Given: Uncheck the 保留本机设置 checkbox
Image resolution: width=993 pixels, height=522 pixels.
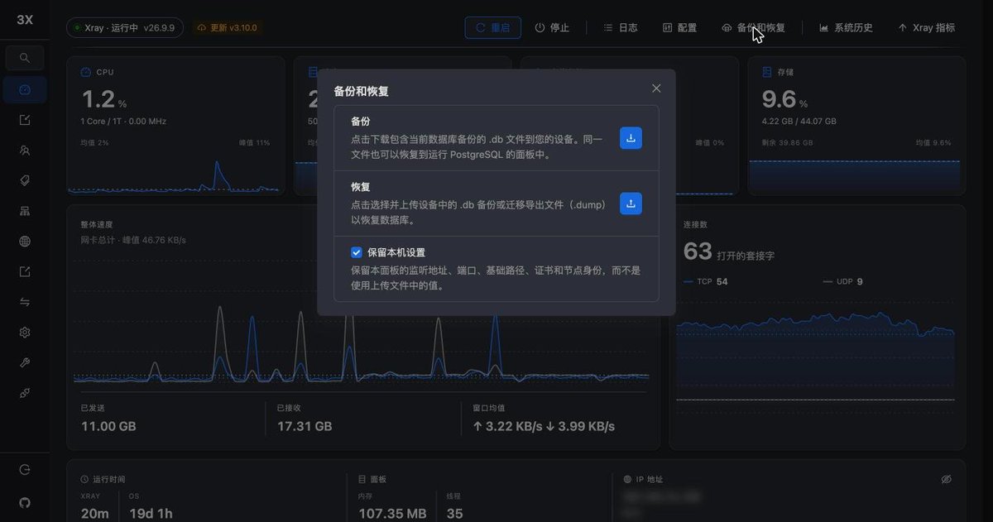Looking at the screenshot, I should click(357, 252).
